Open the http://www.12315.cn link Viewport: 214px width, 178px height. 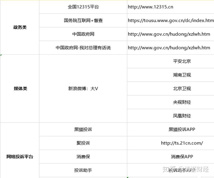click(151, 7)
